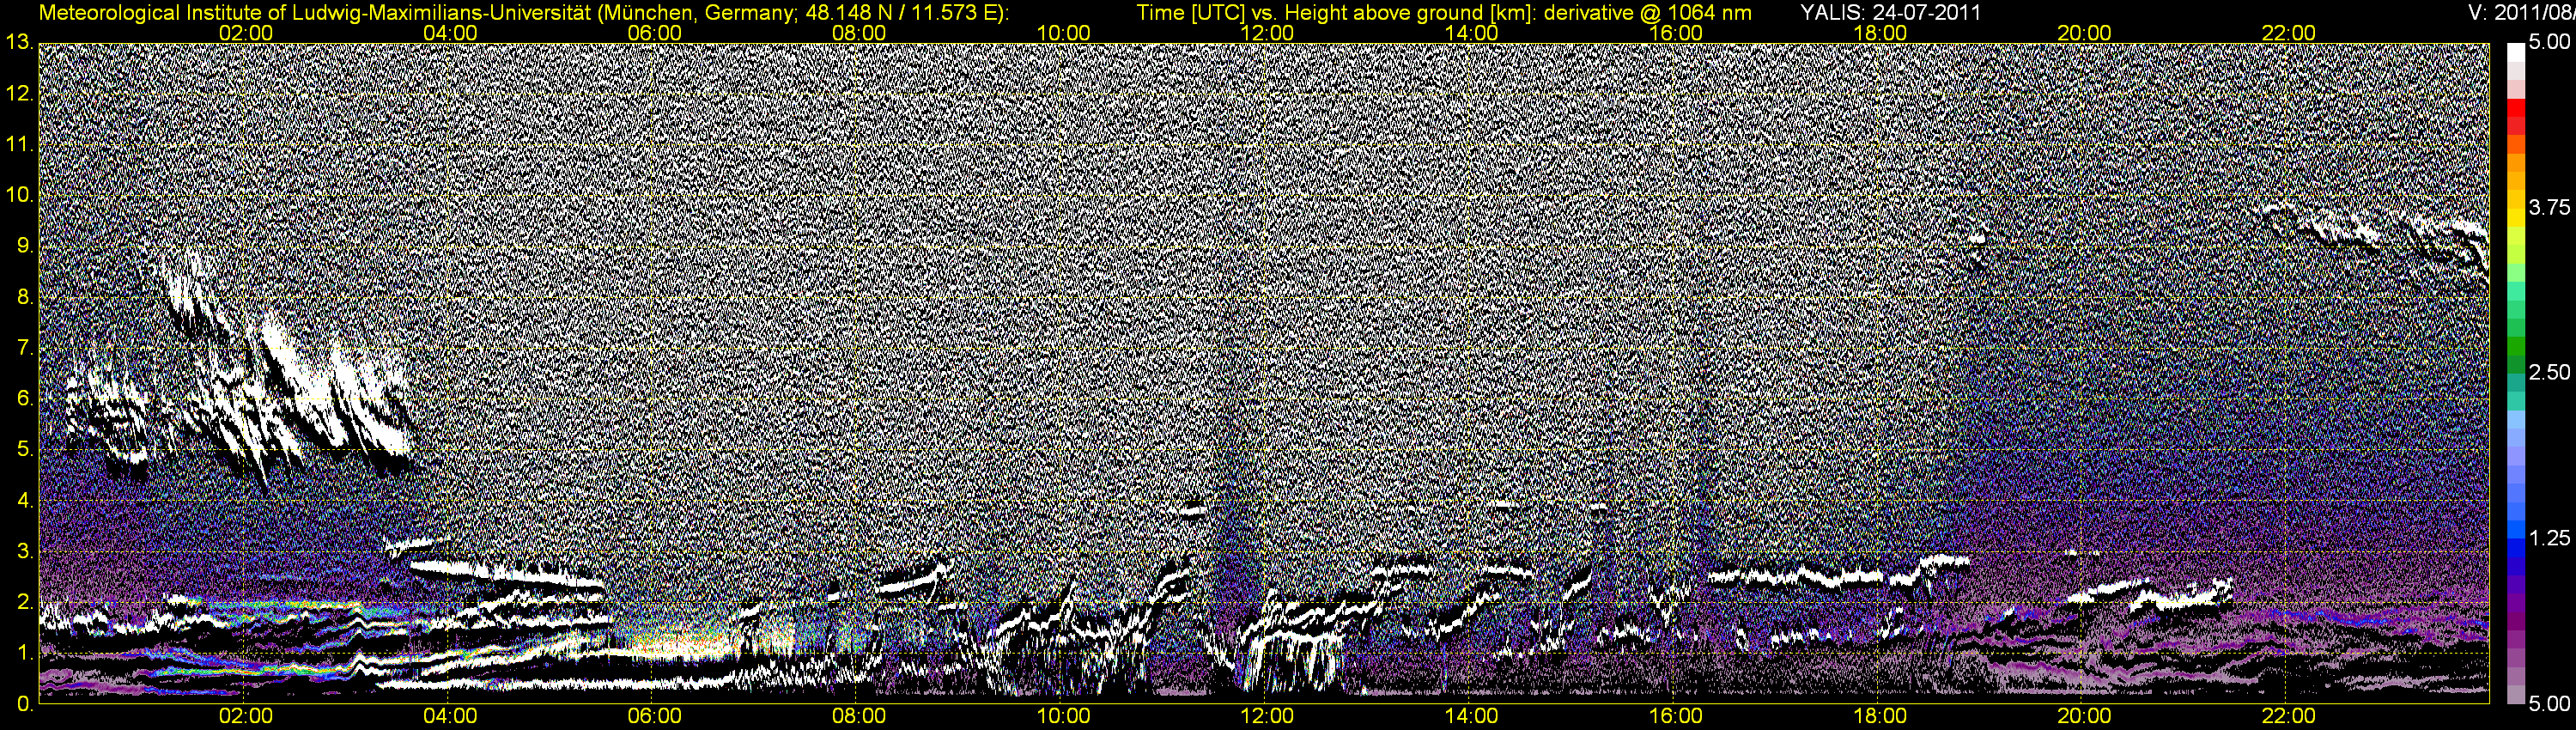Image resolution: width=2576 pixels, height=730 pixels.
Task: Select the 10:00 label on the bottom time axis
Action: click(1063, 716)
